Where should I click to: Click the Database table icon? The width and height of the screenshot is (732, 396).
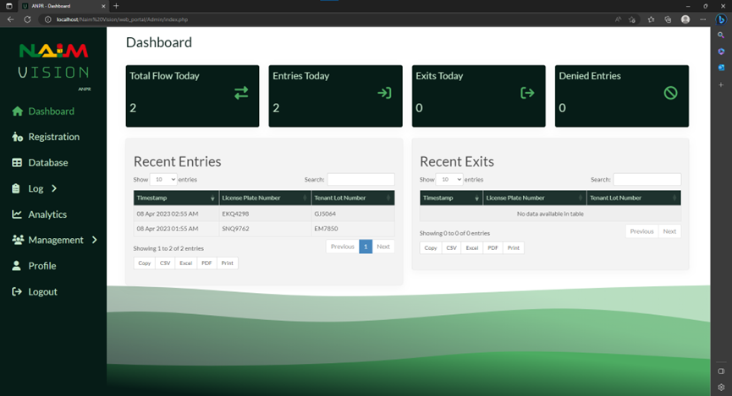pos(17,163)
